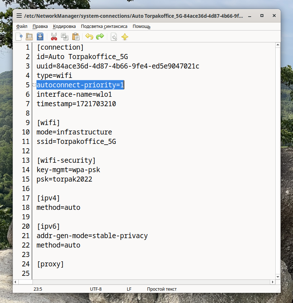Click the horizontal scrollbar left arrow
Screen dimensions: 293x303
16,282
